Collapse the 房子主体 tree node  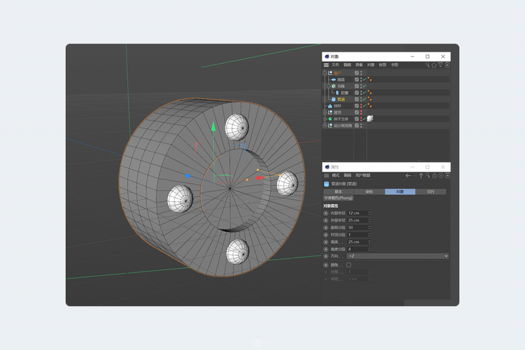tap(325, 119)
